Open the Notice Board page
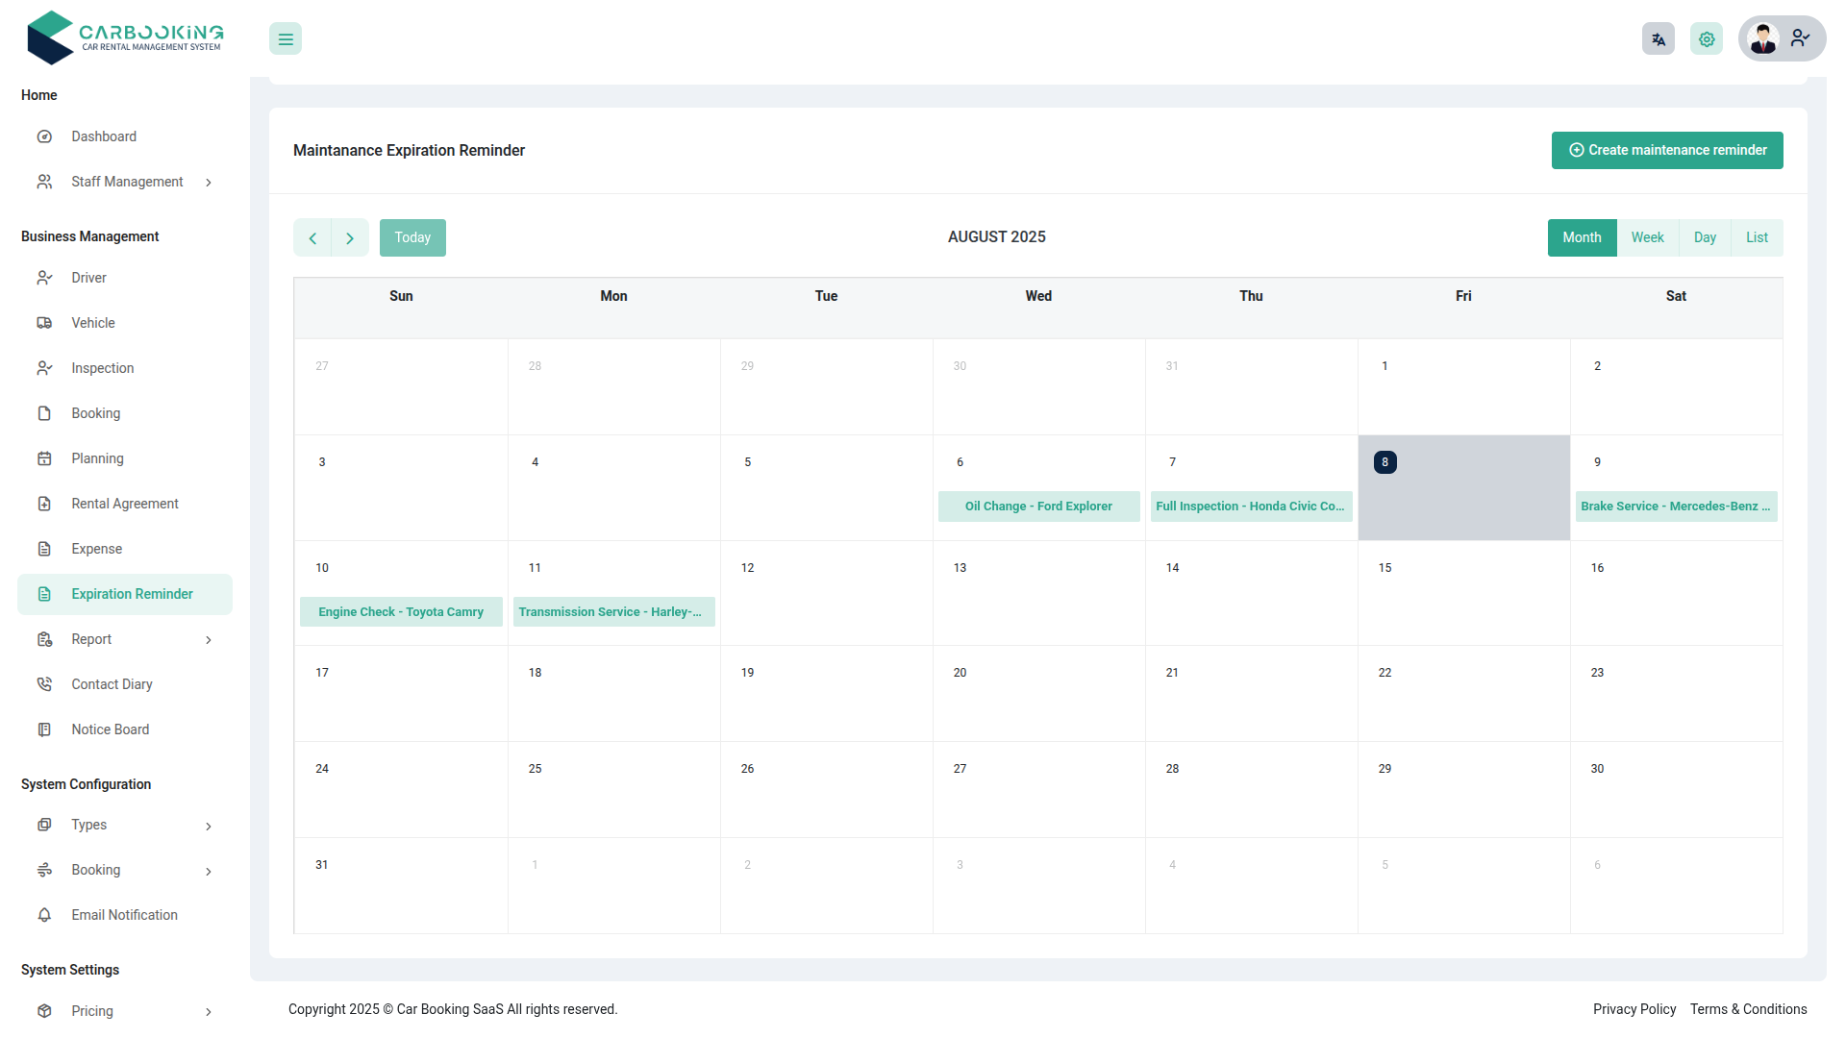1846x1038 pixels. click(110, 729)
